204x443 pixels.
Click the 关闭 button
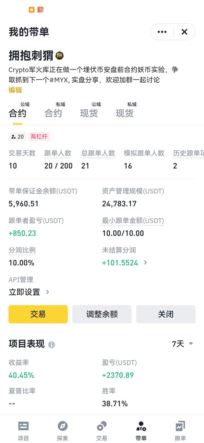[166, 314]
